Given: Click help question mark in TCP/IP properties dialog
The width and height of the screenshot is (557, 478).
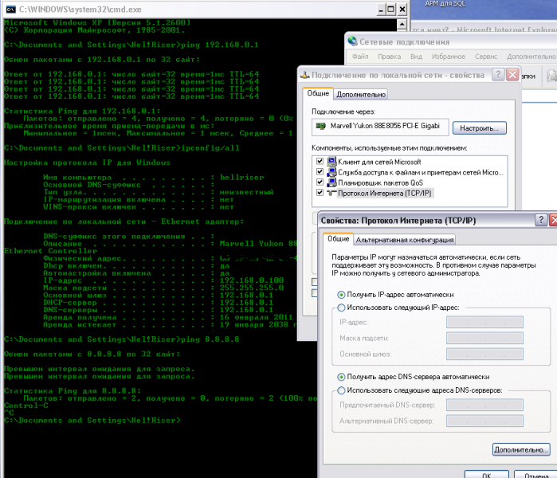Looking at the screenshot, I should 540,220.
